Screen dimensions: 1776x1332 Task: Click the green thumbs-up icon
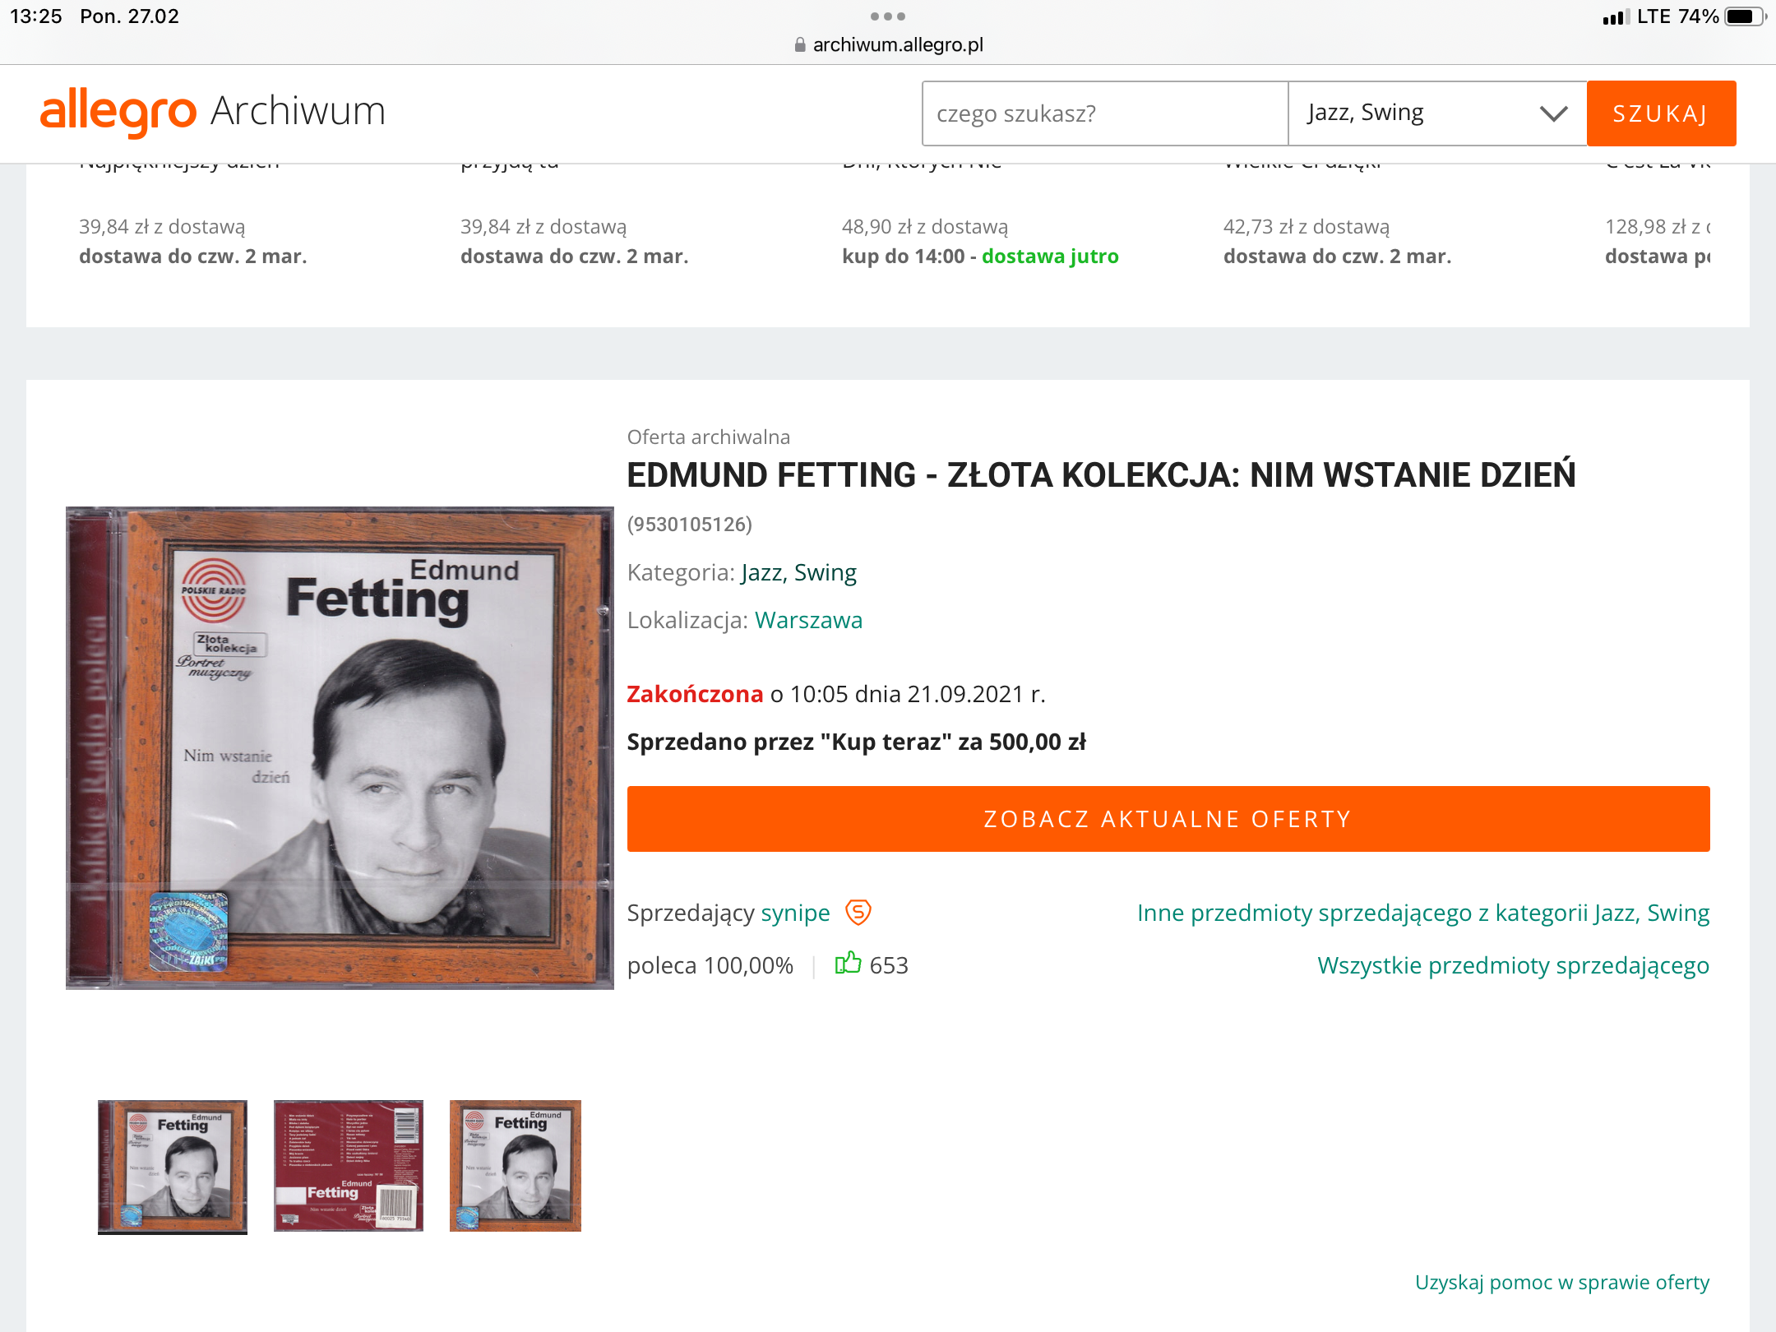coord(848,964)
